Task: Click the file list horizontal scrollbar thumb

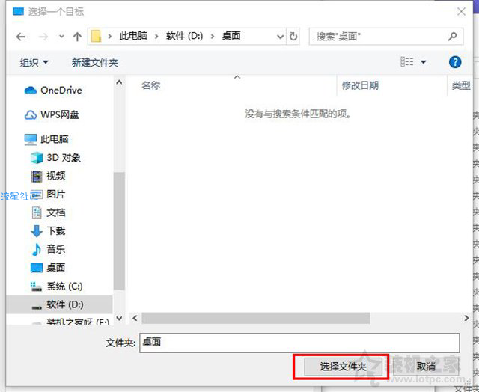Action: [256, 318]
